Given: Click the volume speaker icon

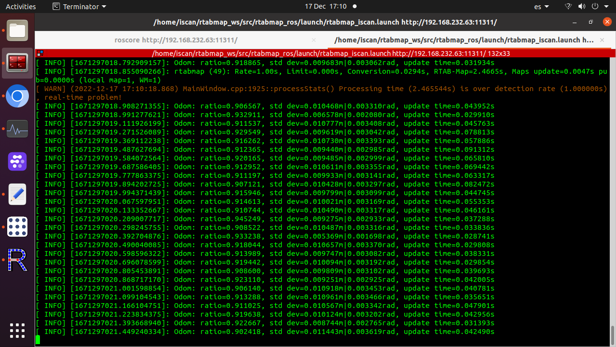Looking at the screenshot, I should [x=581, y=7].
